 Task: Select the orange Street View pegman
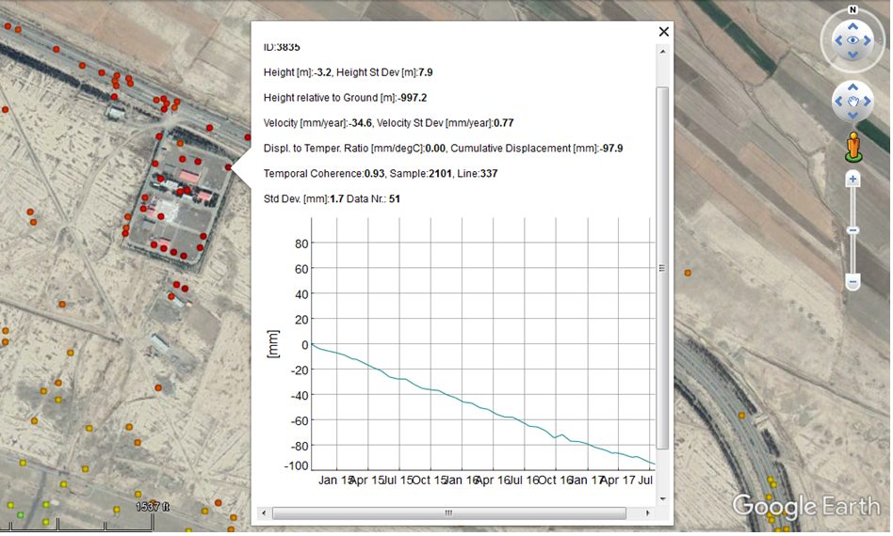tap(853, 147)
